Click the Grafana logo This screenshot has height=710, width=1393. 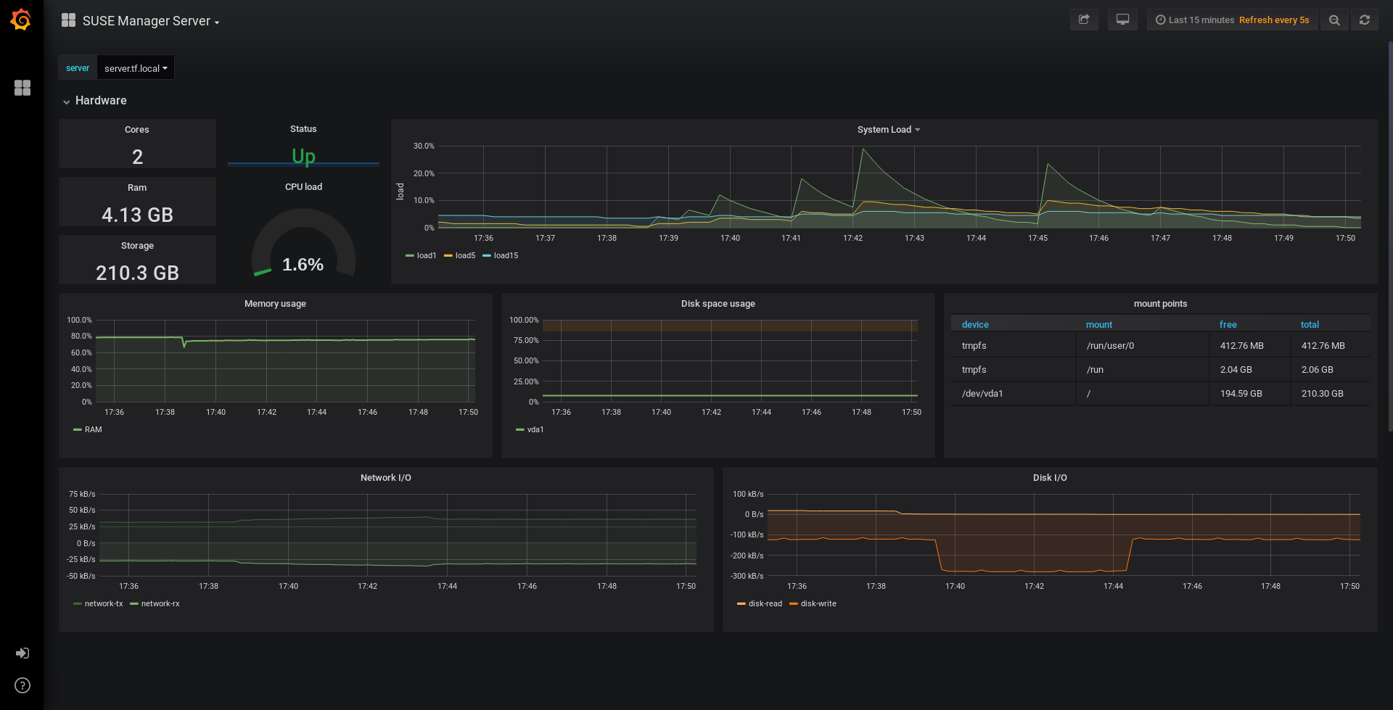pos(21,20)
